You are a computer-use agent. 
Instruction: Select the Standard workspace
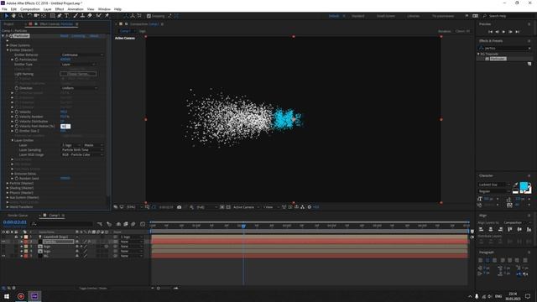click(x=358, y=16)
